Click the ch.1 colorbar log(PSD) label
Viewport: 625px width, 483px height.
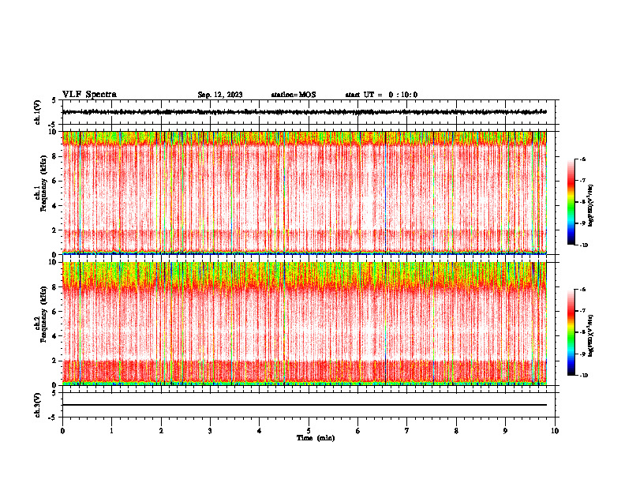pos(590,206)
